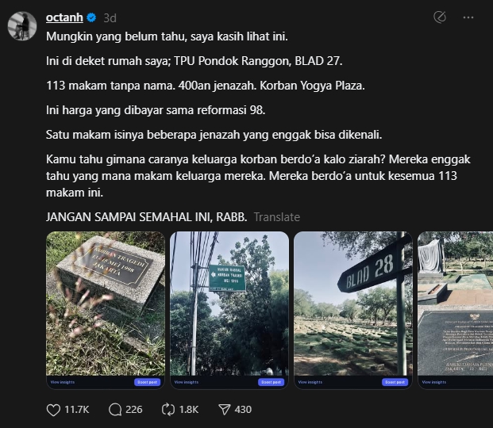Click Boost post on the first photo
The height and width of the screenshot is (428, 493).
click(147, 382)
